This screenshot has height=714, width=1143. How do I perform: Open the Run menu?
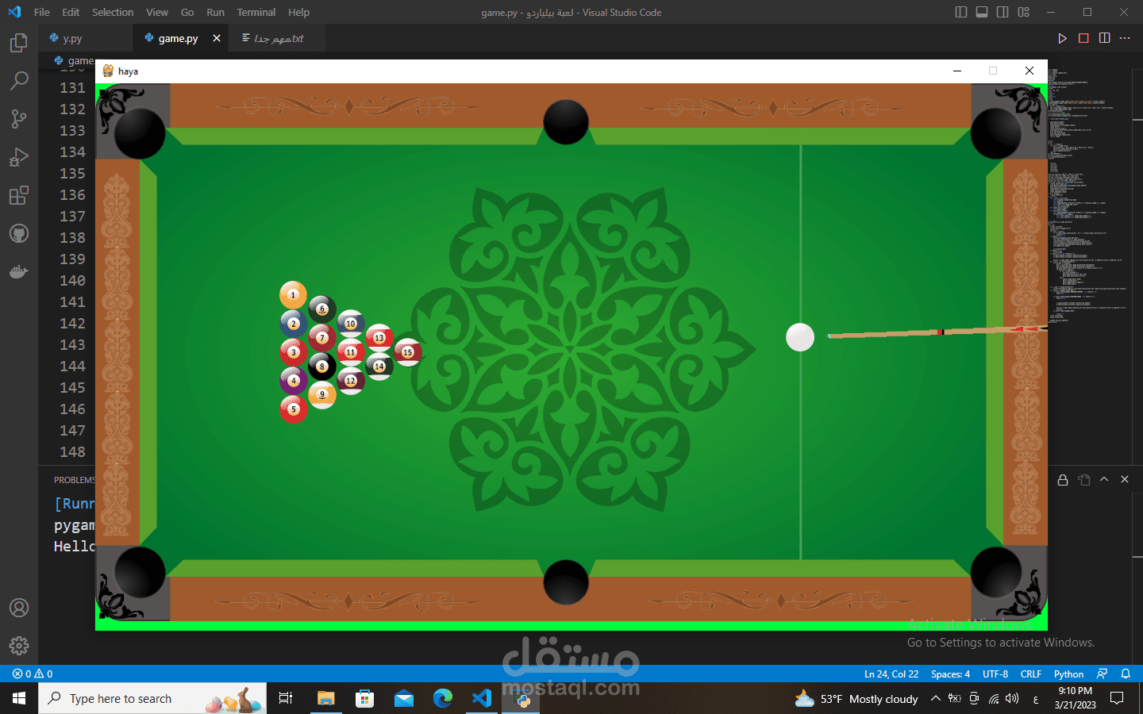(215, 12)
